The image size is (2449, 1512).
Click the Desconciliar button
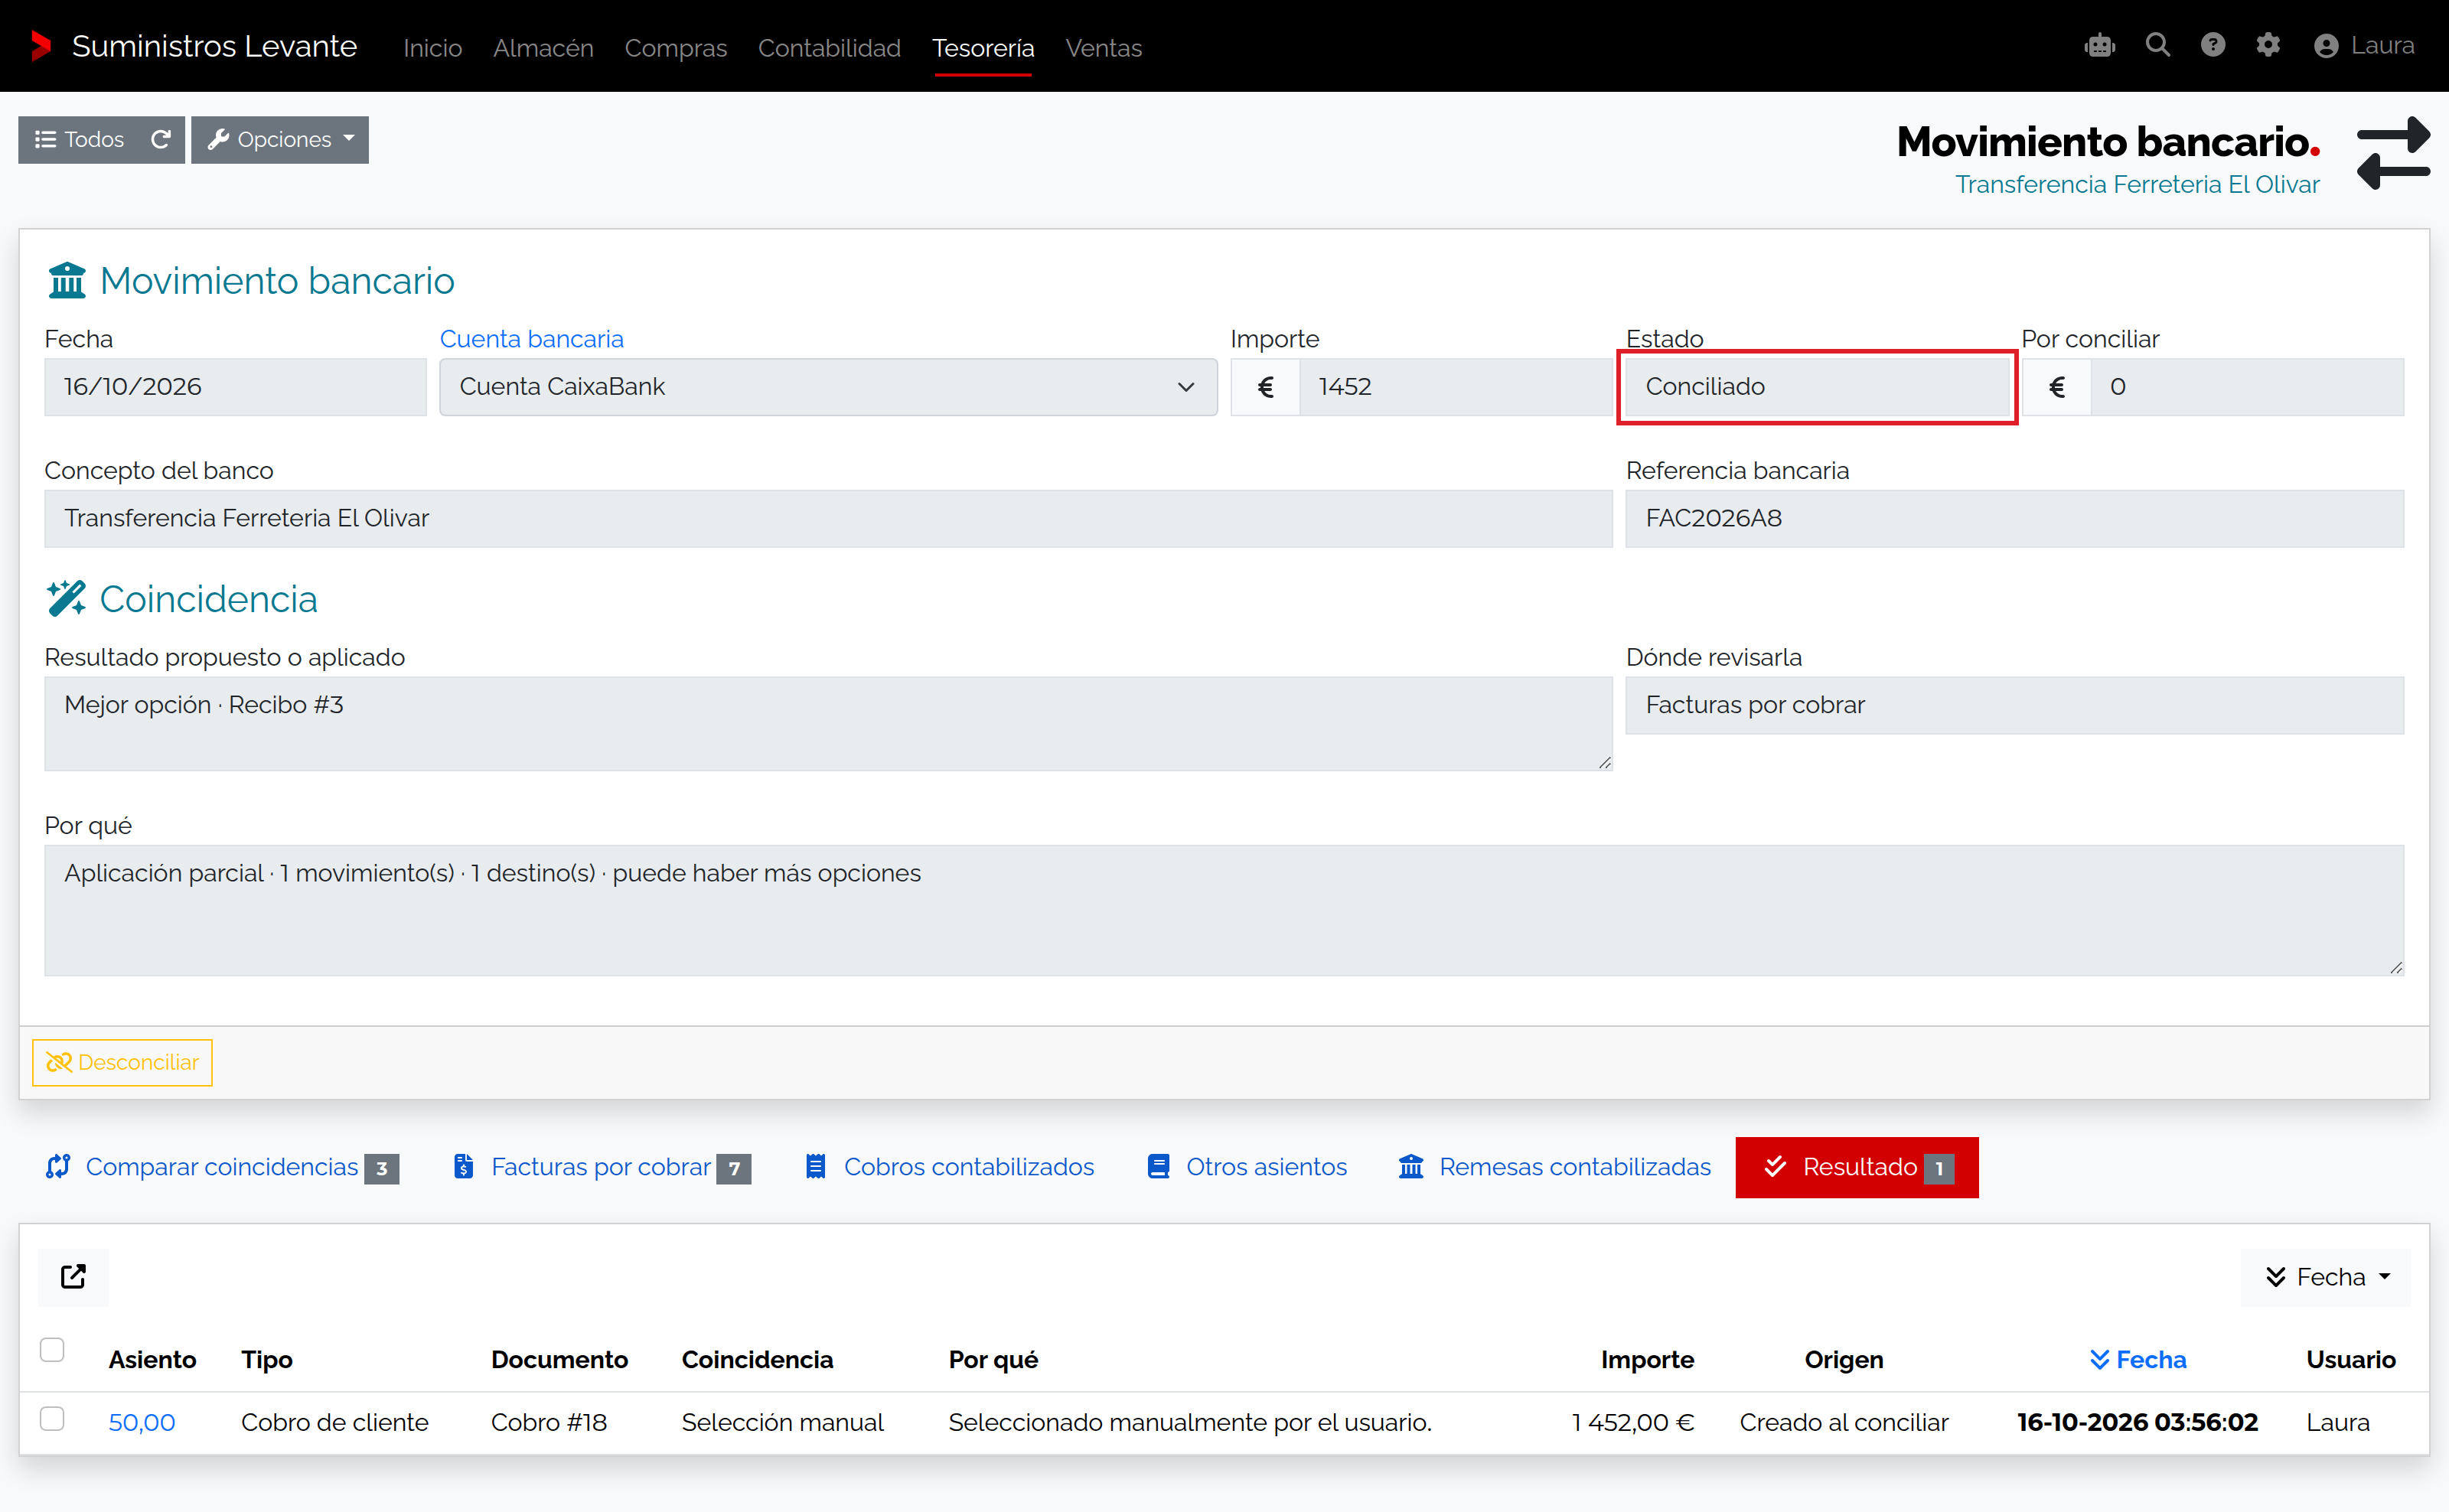(x=122, y=1062)
